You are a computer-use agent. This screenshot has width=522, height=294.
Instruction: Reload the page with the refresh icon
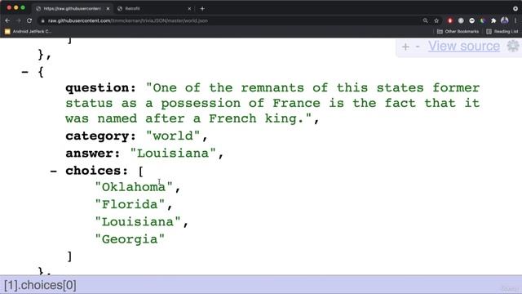pos(29,20)
